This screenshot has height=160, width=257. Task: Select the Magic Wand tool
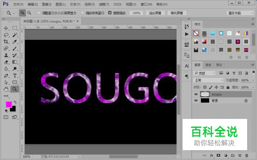(x=15, y=35)
